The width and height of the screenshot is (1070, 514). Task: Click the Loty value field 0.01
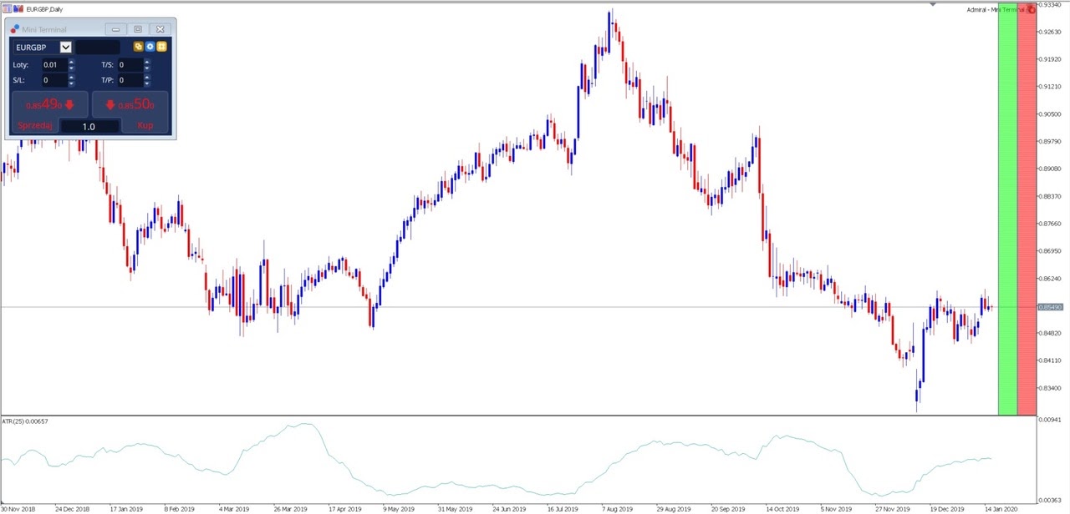pyautogui.click(x=53, y=64)
